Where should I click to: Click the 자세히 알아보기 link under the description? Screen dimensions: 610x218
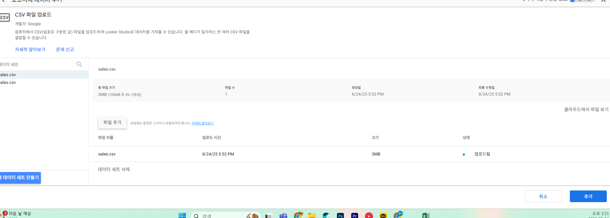pyautogui.click(x=30, y=49)
